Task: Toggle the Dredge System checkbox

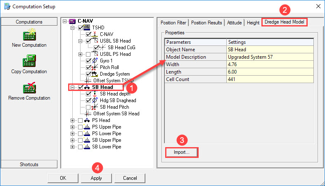Action: (x=88, y=74)
